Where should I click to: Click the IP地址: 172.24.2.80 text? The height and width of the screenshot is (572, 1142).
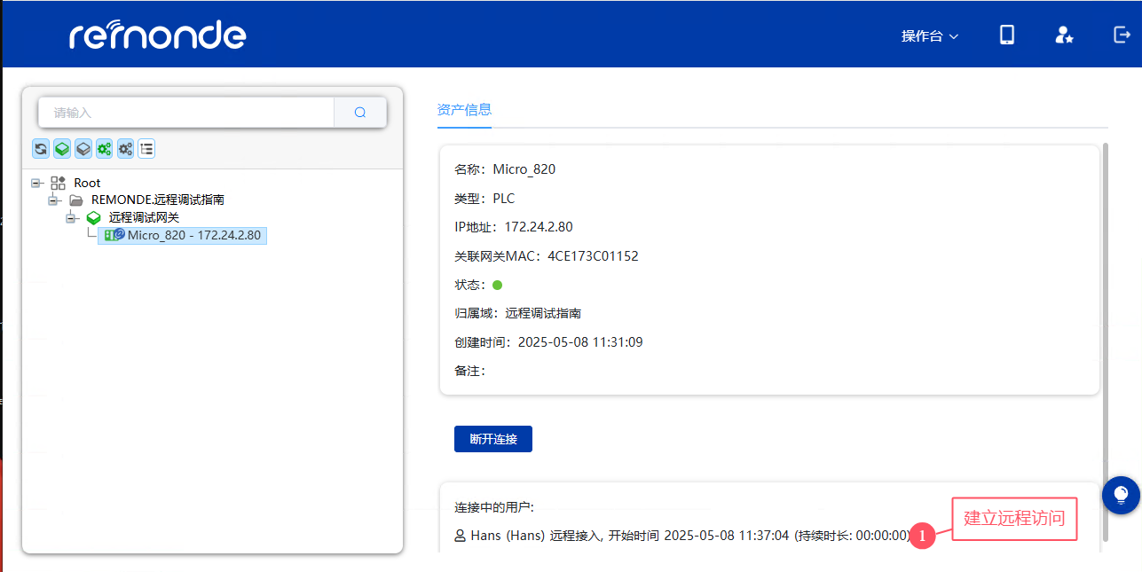coord(514,227)
